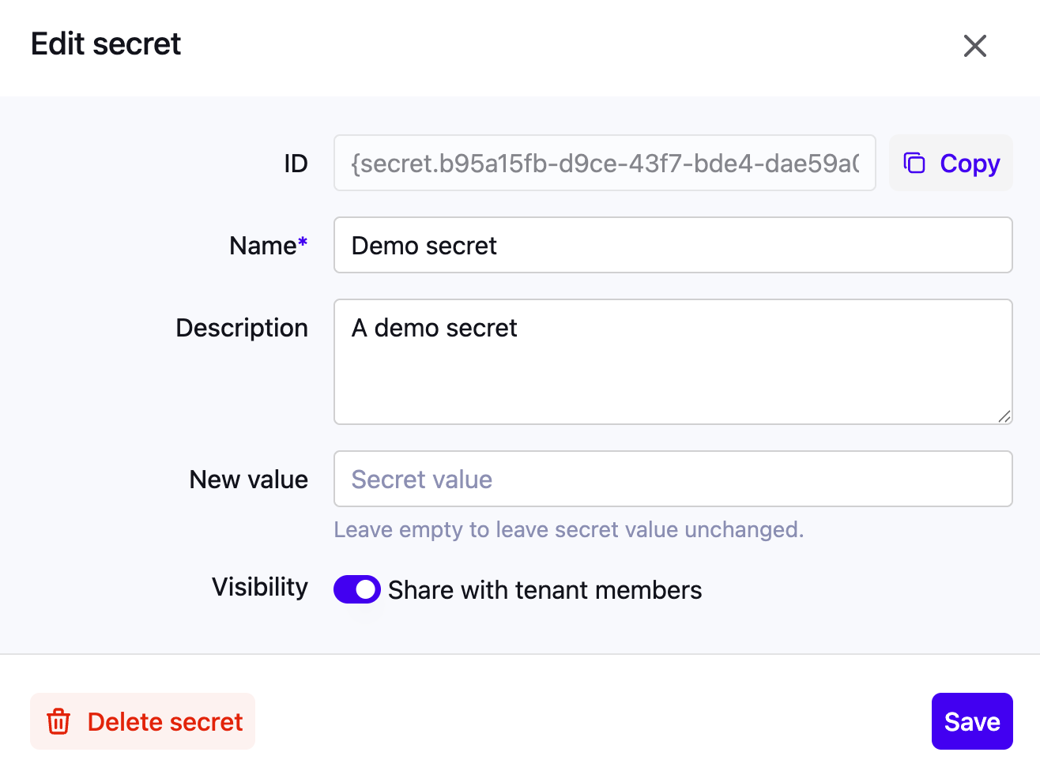
Task: Click the 'Leave empty to leave secret value unchanged.' hint
Action: tap(569, 529)
